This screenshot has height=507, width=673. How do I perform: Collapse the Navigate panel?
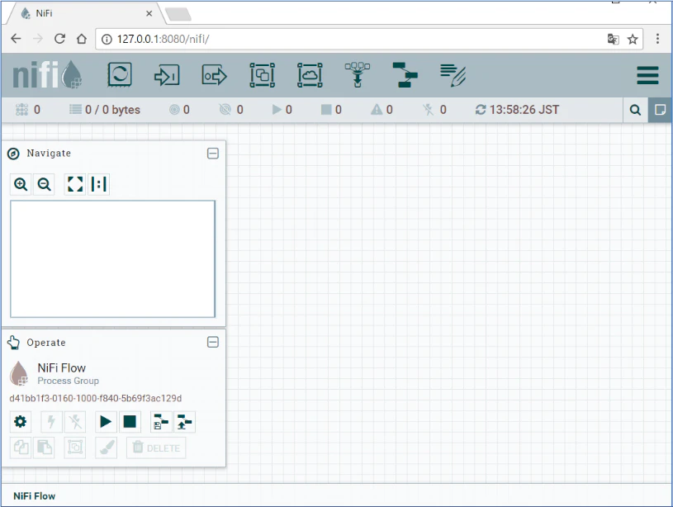(213, 154)
